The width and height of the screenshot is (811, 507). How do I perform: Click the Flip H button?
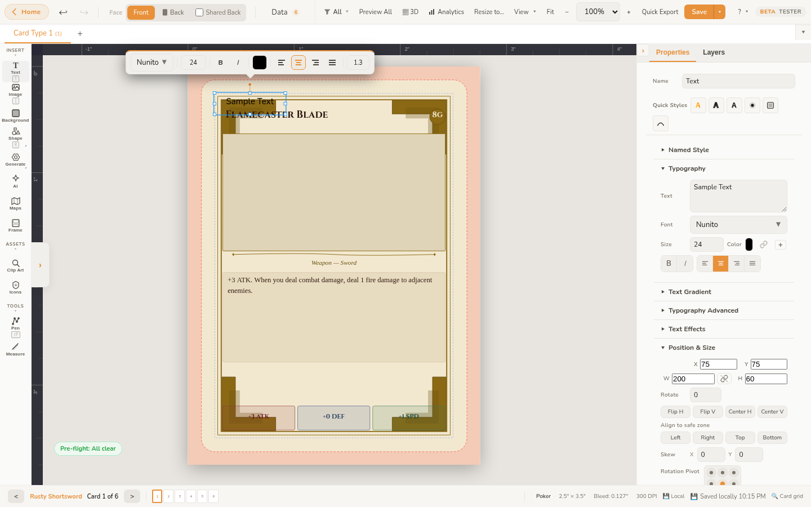[x=675, y=412]
